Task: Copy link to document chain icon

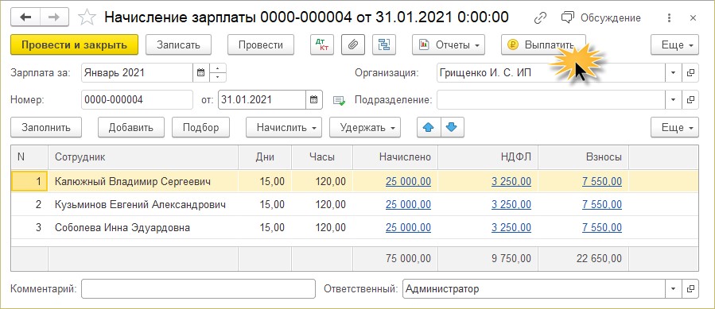Action: point(540,17)
